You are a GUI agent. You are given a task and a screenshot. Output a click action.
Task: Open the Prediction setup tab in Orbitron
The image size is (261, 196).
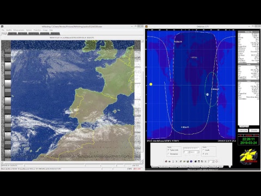click(194, 167)
